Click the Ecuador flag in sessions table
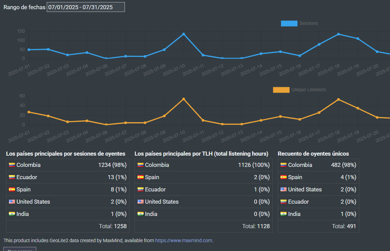The height and width of the screenshot is (251, 390). [x=12, y=177]
